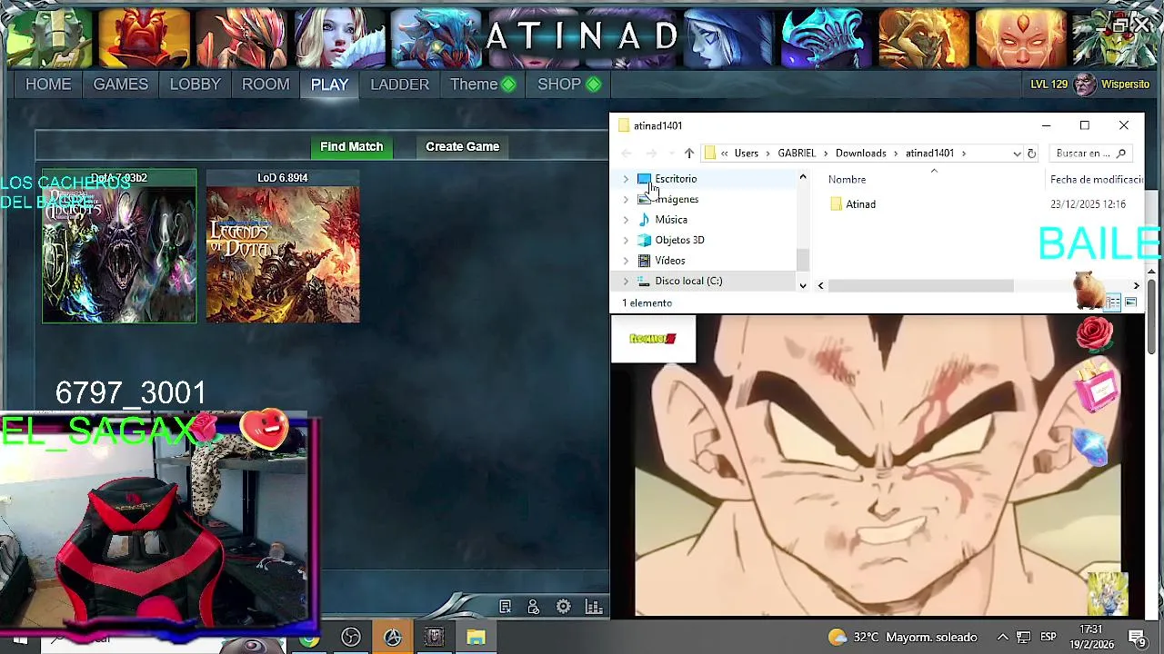Click the Refresh button in Explorer
The height and width of the screenshot is (654, 1164).
pyautogui.click(x=1031, y=154)
